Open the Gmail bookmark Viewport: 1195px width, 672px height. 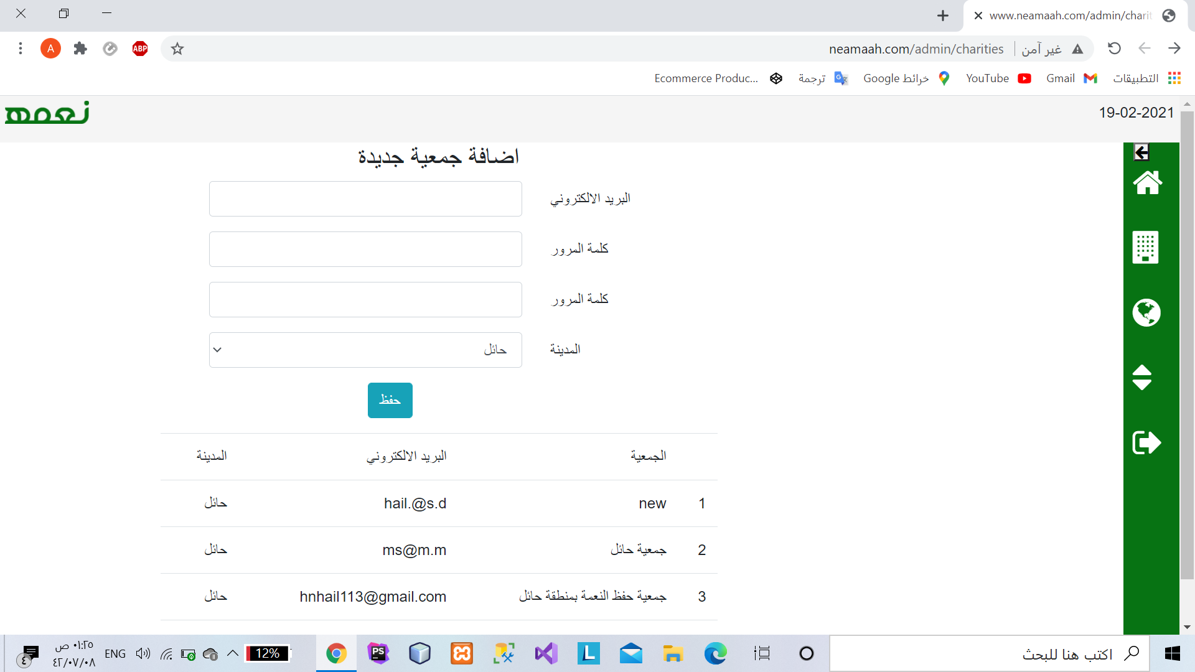click(x=1071, y=78)
